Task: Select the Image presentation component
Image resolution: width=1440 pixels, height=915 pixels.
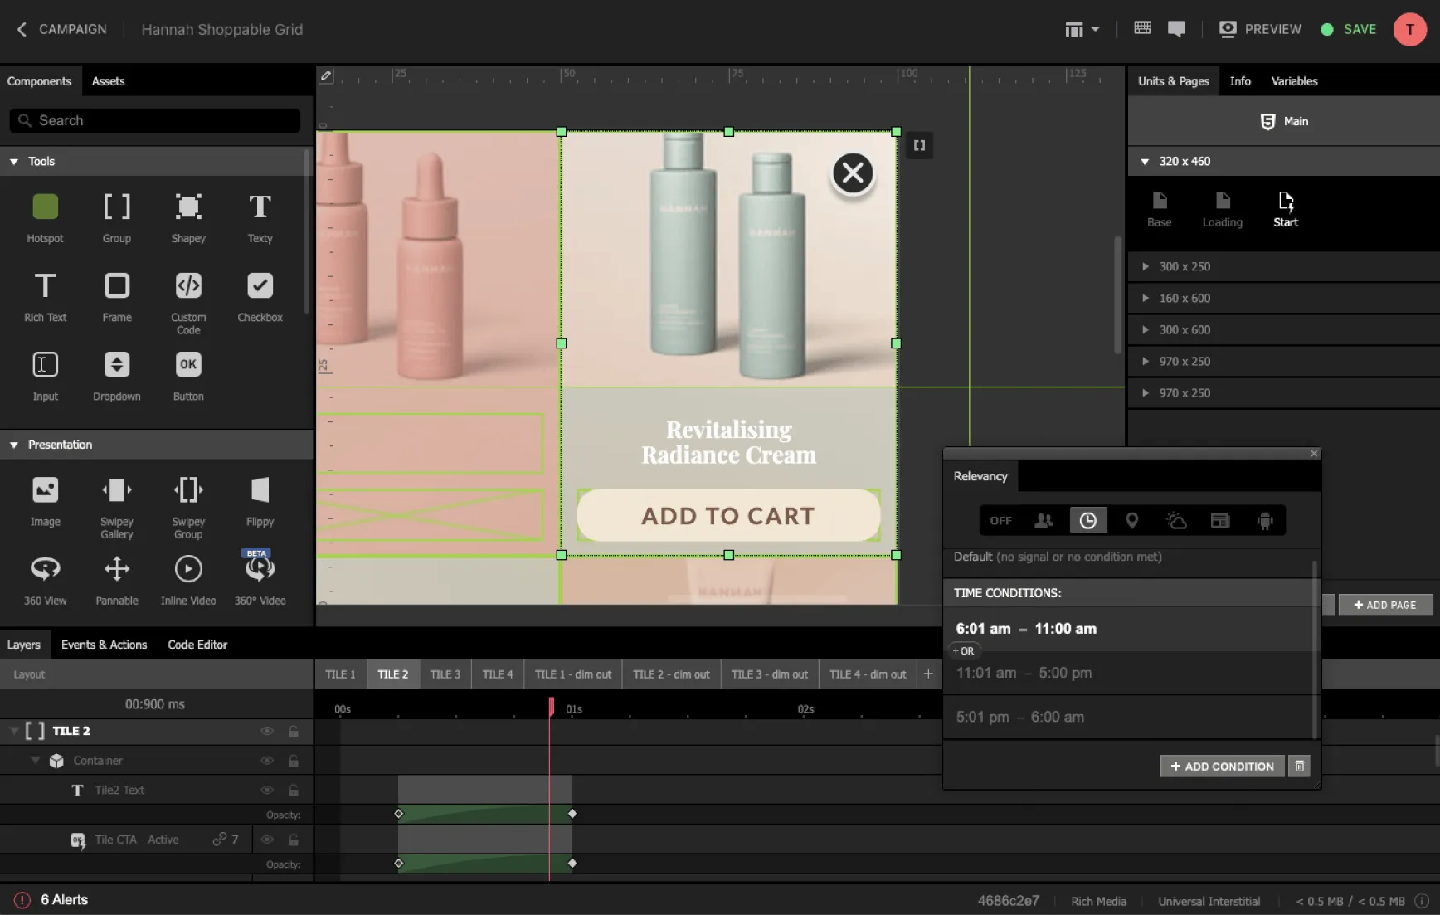Action: tap(45, 501)
